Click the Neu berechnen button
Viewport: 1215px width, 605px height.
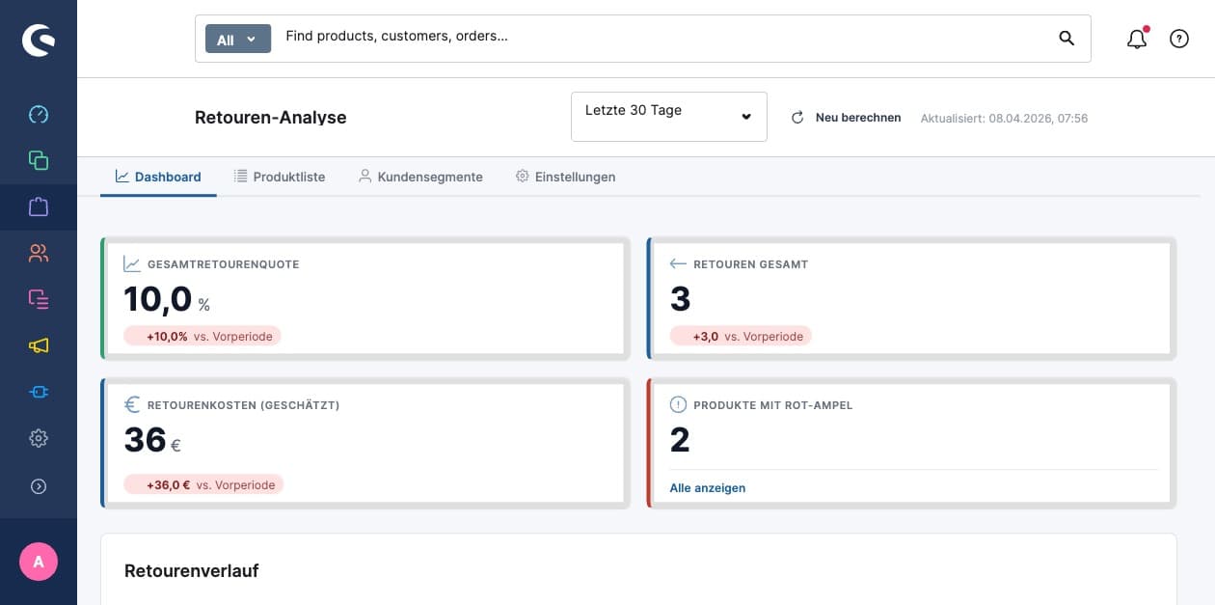click(847, 118)
